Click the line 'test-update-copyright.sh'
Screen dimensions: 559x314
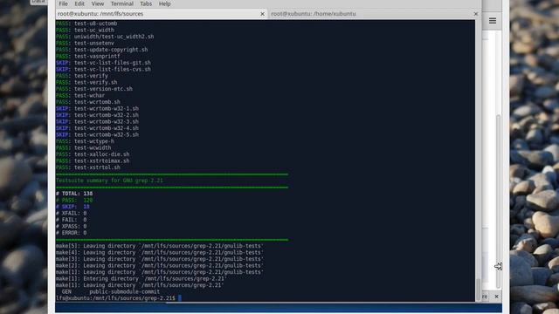102,50
